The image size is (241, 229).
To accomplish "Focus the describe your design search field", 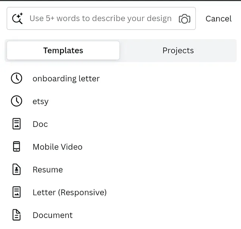I will [x=101, y=18].
